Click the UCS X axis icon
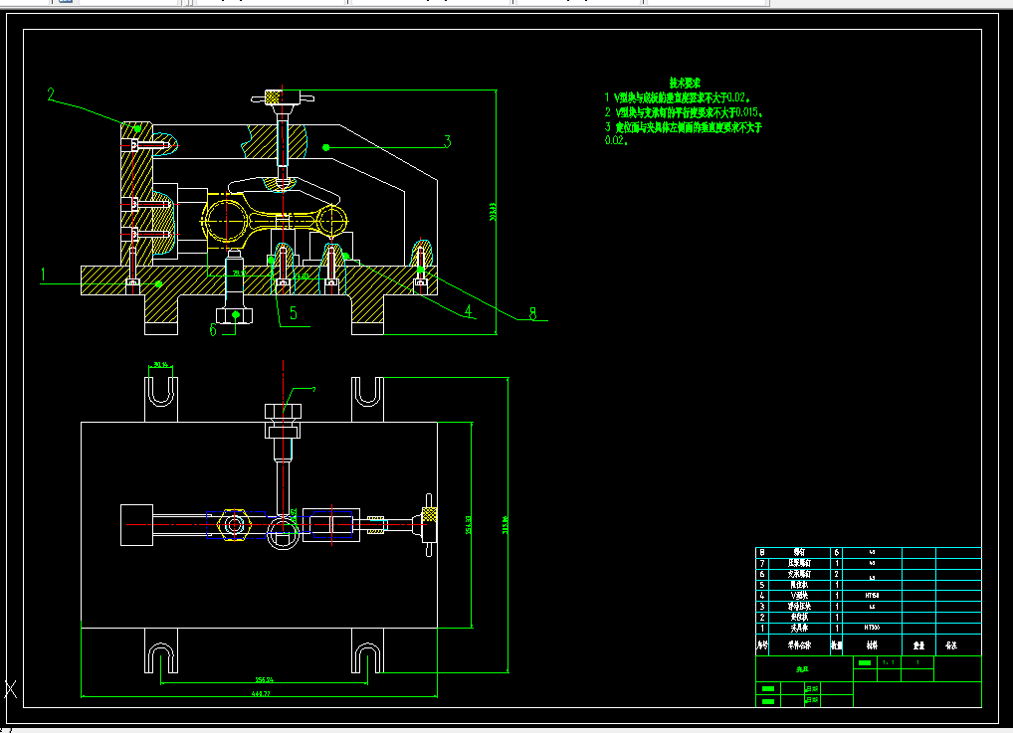1013x733 pixels. (10, 689)
